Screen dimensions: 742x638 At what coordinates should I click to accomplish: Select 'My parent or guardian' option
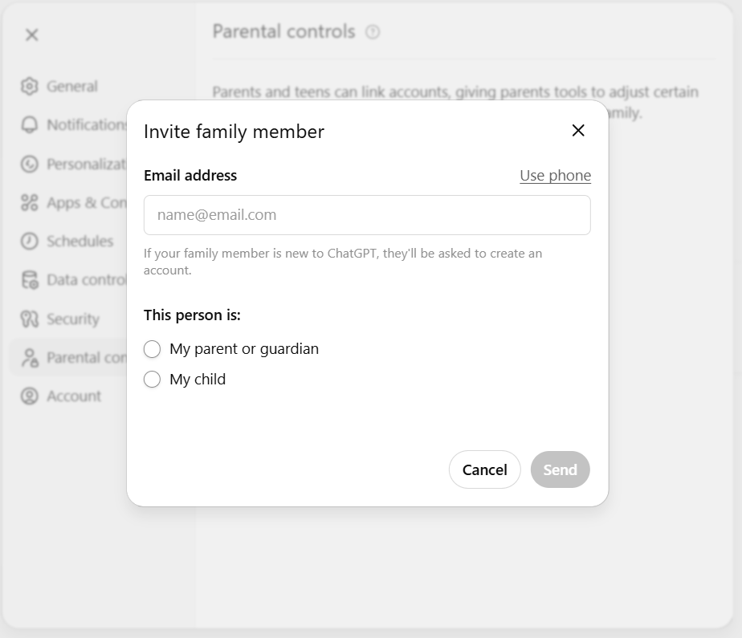point(152,349)
